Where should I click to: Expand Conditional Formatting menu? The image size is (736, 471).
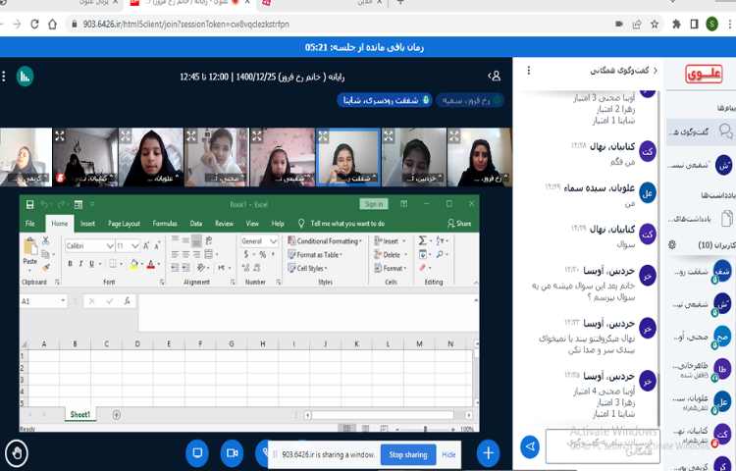tap(325, 240)
